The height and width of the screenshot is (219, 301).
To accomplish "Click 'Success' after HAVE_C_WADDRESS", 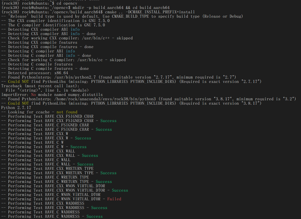I will tap(94, 216).
